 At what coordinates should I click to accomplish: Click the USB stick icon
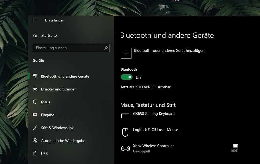35,153
